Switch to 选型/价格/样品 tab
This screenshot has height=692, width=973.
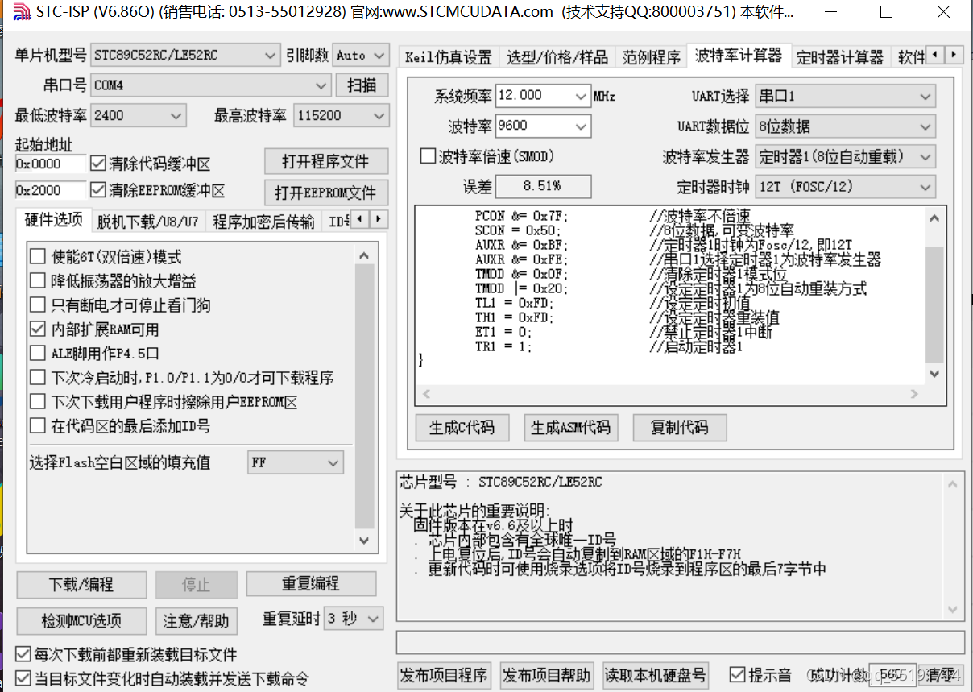tap(557, 57)
